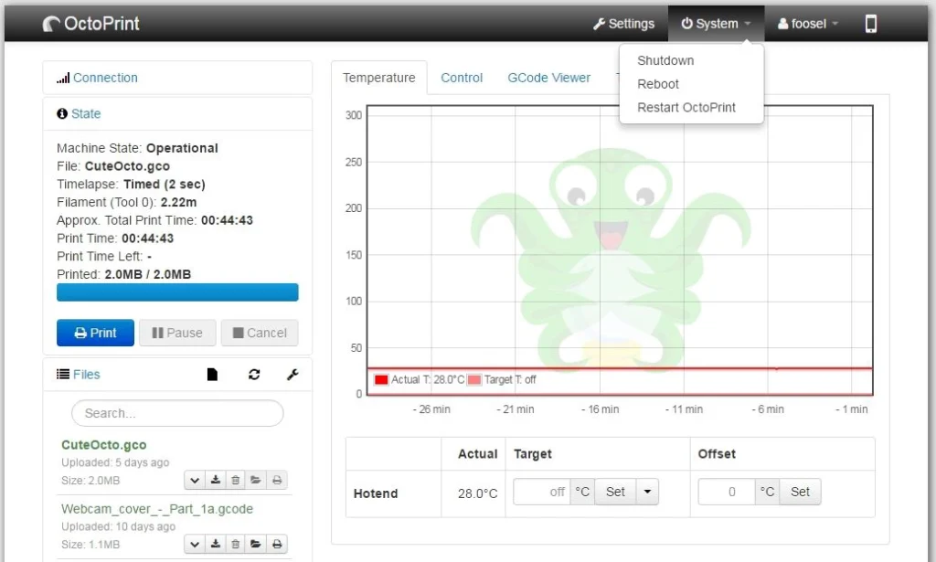The height and width of the screenshot is (562, 936).
Task: Open file list settings wrench
Action: point(292,374)
